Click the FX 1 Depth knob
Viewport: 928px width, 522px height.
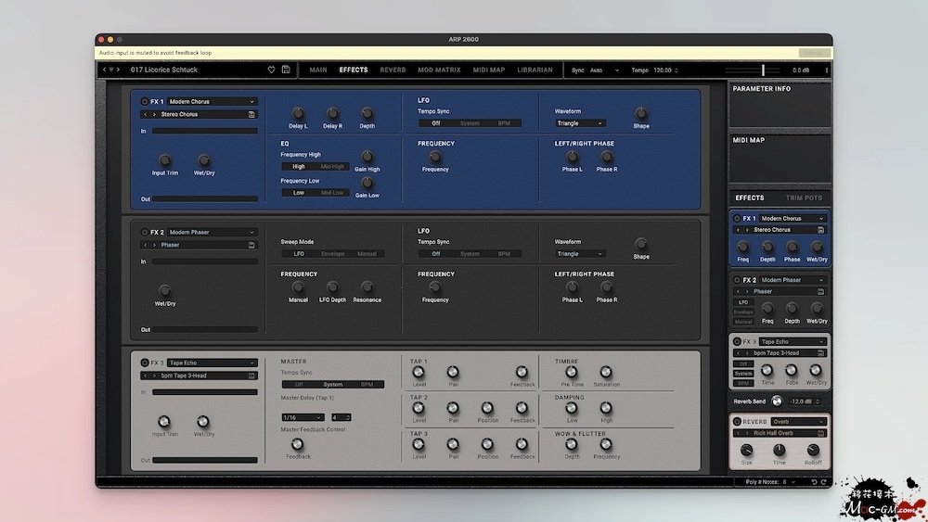click(x=367, y=113)
